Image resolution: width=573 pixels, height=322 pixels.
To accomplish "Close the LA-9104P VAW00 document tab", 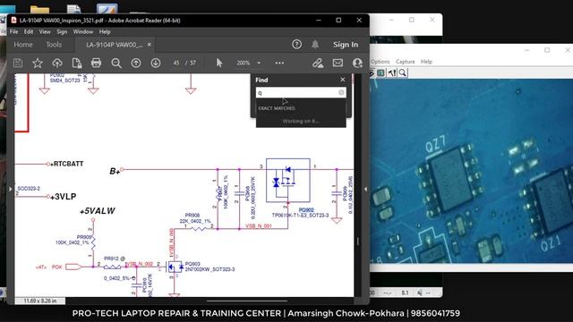I will coord(150,45).
